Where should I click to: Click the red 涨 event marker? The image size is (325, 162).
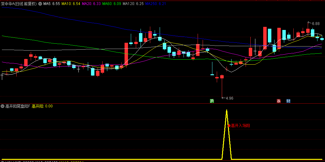point(279,101)
